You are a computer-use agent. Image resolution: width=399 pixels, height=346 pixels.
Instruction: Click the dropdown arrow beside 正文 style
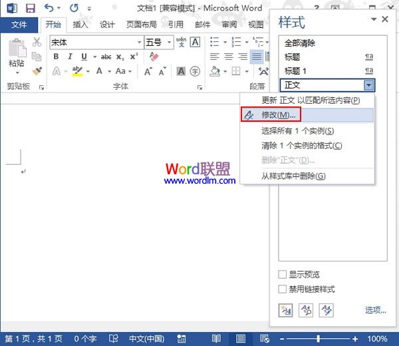pyautogui.click(x=368, y=85)
